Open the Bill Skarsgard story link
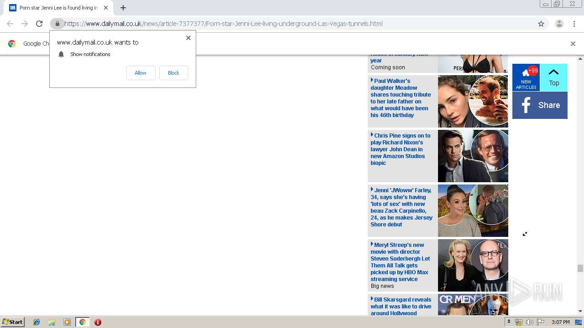584x328 pixels. [401, 306]
